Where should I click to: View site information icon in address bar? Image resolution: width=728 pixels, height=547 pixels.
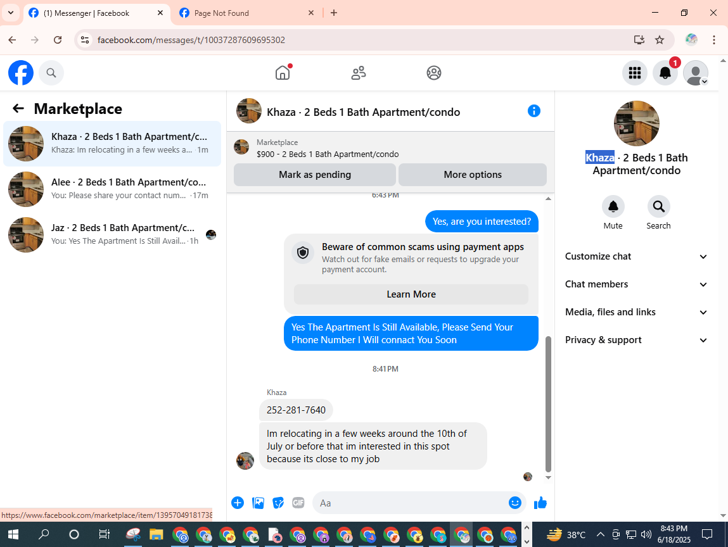[x=85, y=40]
